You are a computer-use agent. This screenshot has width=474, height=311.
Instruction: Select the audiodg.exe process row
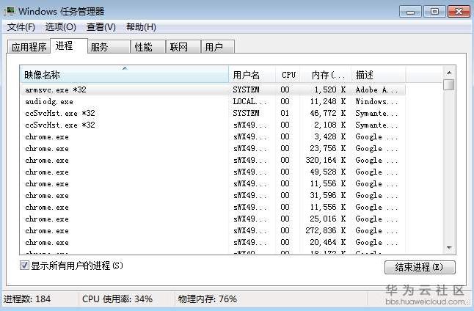(213, 101)
